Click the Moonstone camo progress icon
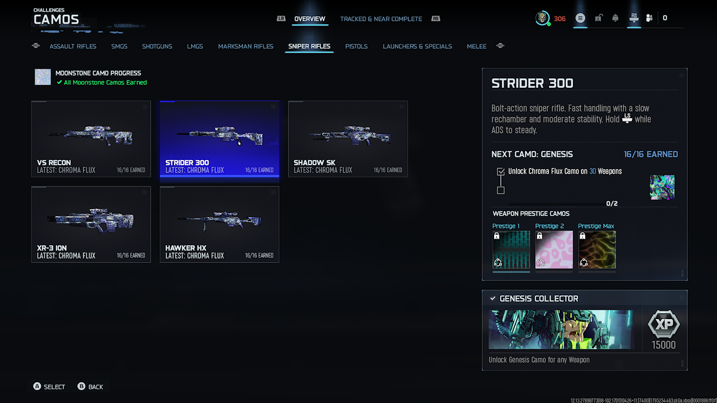 (x=43, y=77)
